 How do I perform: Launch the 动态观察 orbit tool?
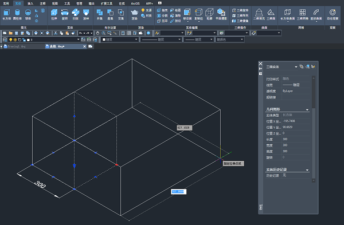(333, 14)
